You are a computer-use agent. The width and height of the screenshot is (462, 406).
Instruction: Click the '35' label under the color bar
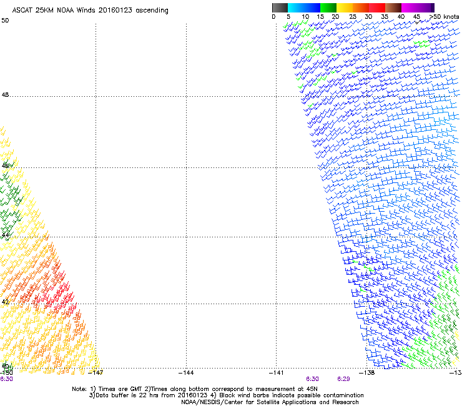(385, 17)
